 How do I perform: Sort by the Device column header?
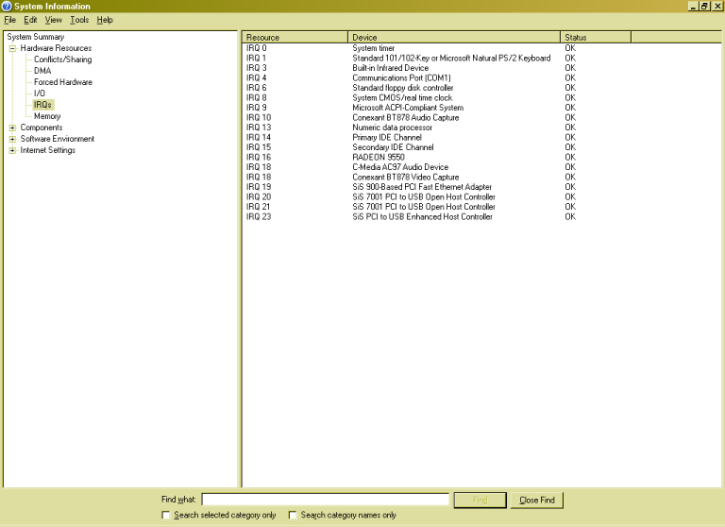453,38
